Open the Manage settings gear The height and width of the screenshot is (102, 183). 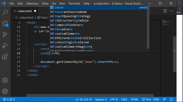5,91
